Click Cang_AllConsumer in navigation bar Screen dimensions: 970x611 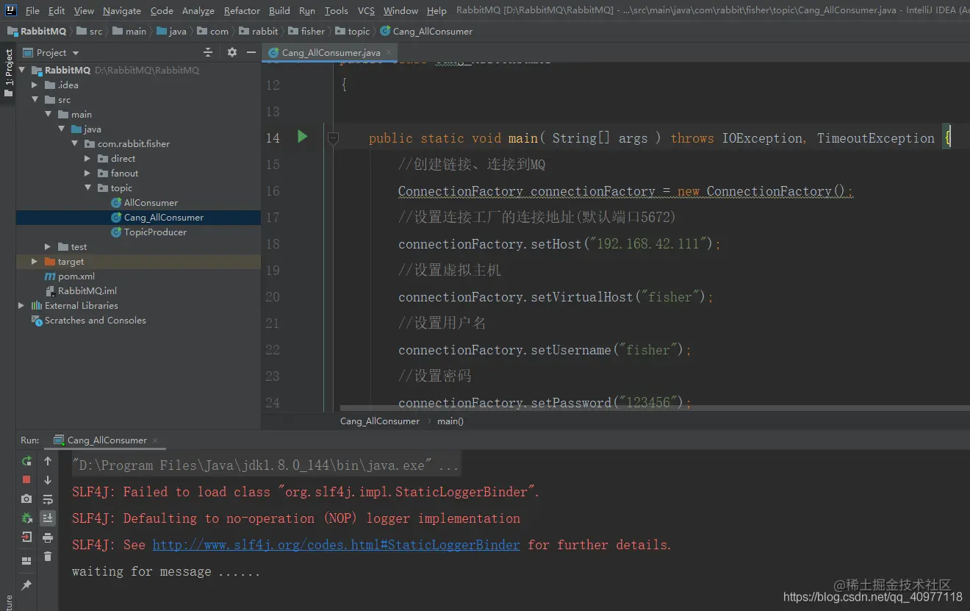tap(426, 31)
